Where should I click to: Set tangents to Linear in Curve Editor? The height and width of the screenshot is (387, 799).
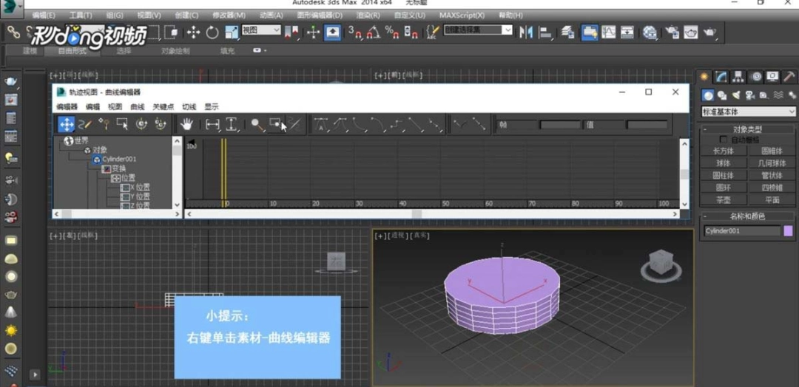[416, 124]
